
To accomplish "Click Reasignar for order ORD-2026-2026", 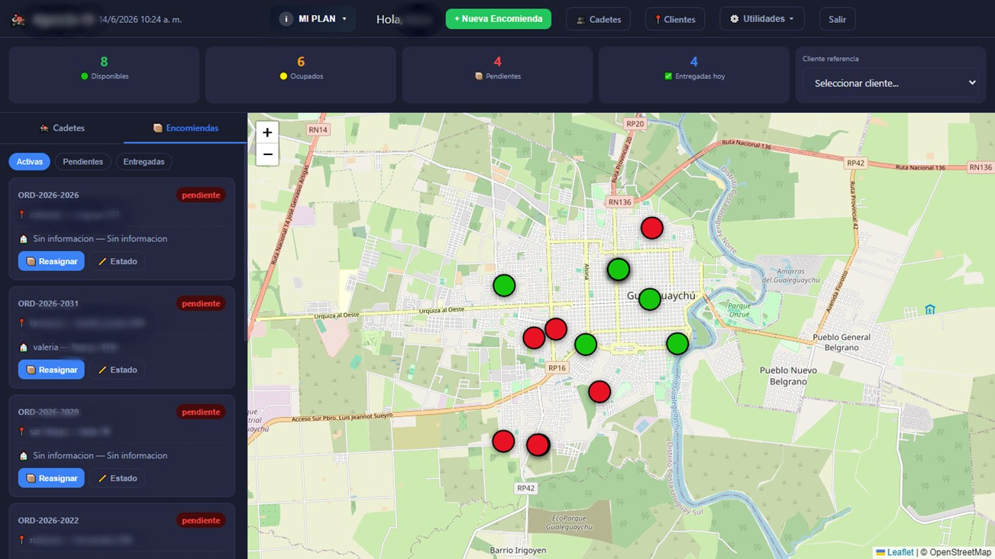I will pos(52,261).
